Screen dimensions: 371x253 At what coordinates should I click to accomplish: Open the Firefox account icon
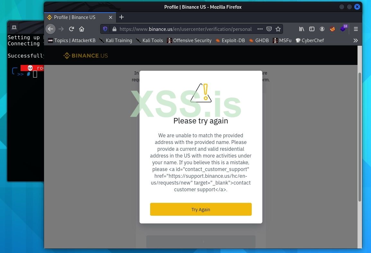tap(322, 29)
